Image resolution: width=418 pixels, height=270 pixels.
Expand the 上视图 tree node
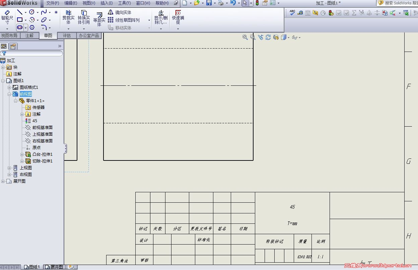coord(9,168)
